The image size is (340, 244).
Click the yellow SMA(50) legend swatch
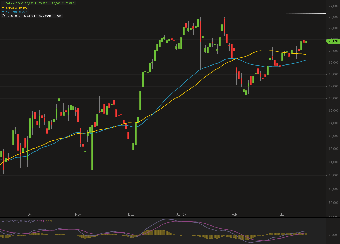coord(3,8)
